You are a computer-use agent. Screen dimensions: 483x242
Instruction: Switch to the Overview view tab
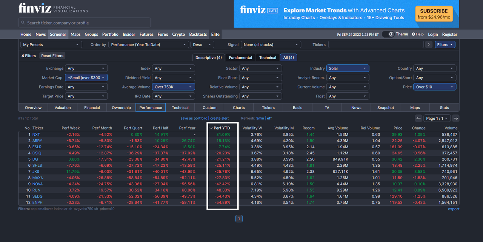click(33, 108)
